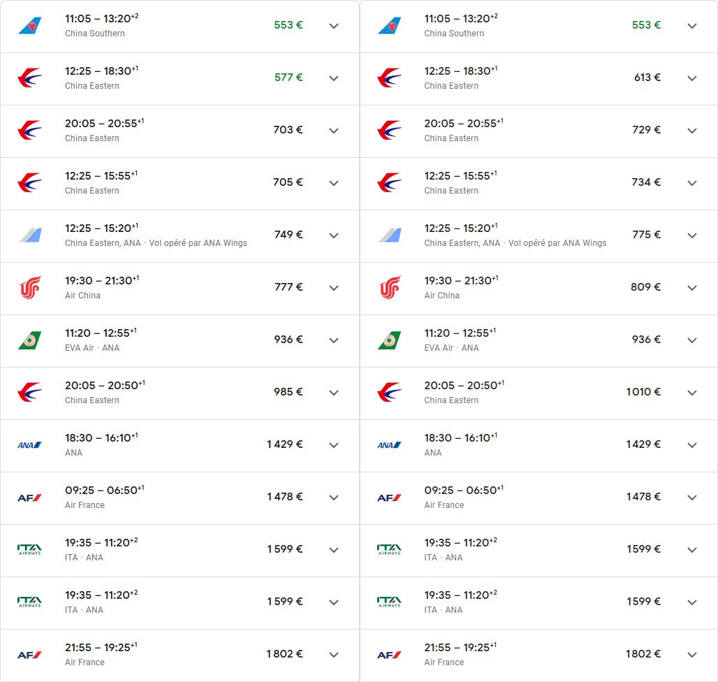
Task: Click China Eastern logo on 1010 € flight
Action: 389,392
